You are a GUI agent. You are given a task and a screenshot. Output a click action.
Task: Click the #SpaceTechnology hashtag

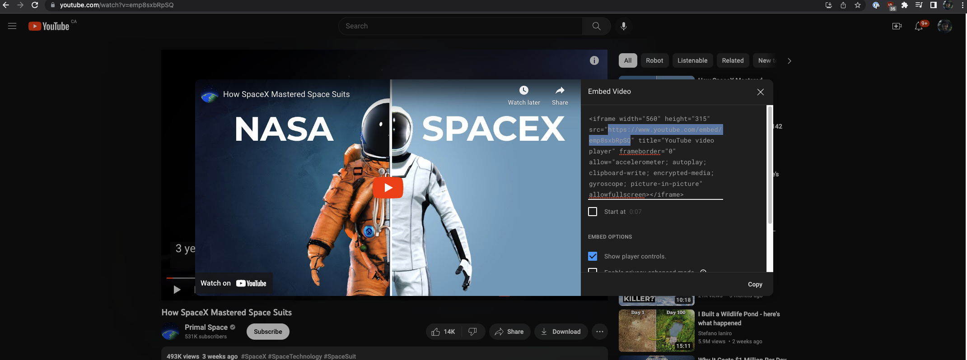[295, 356]
